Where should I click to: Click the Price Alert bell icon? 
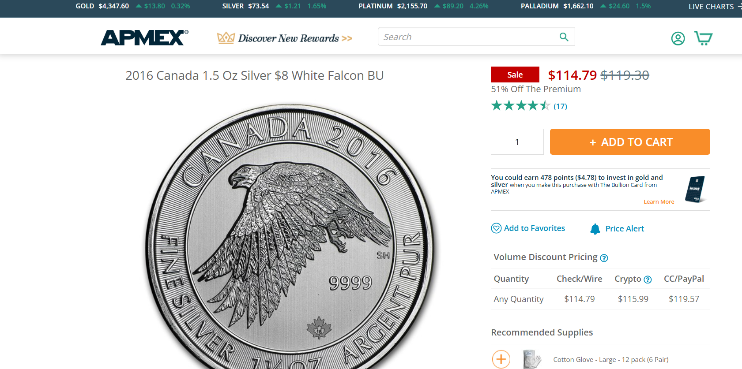pyautogui.click(x=595, y=229)
